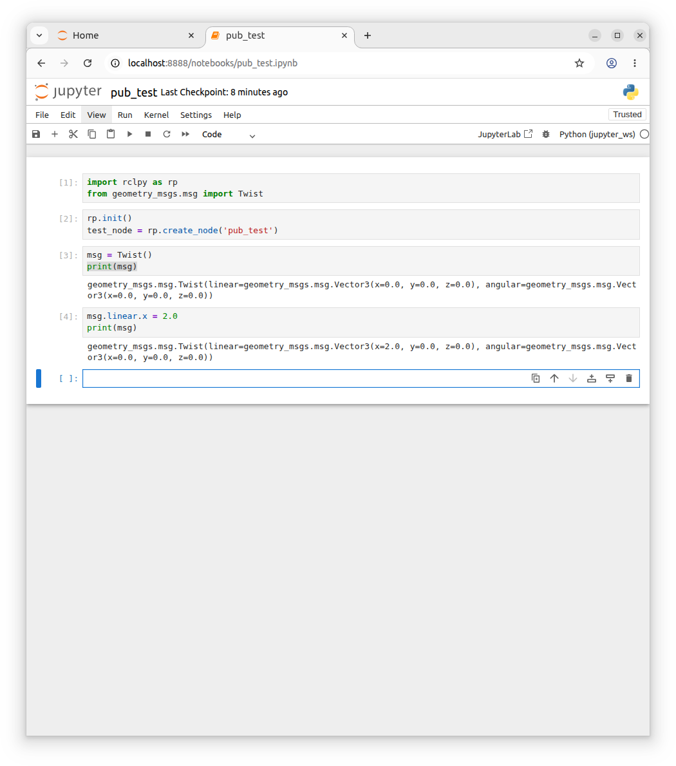The image size is (676, 766).
Task: Go forward in browser history
Action: click(x=64, y=63)
